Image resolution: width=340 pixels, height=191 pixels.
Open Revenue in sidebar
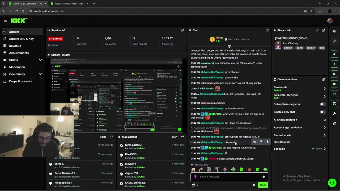23,46
